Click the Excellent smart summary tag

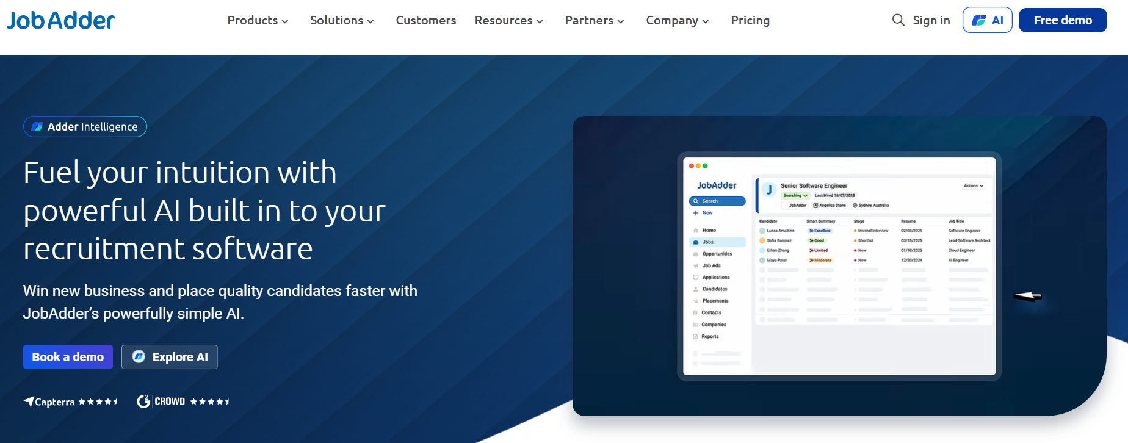pos(820,231)
